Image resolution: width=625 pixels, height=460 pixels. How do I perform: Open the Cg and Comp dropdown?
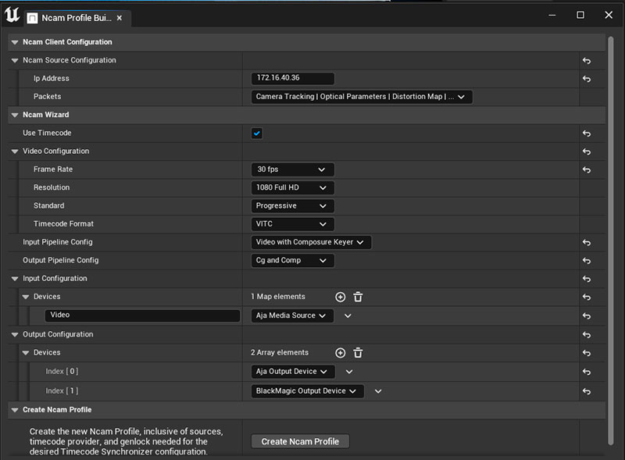(292, 261)
